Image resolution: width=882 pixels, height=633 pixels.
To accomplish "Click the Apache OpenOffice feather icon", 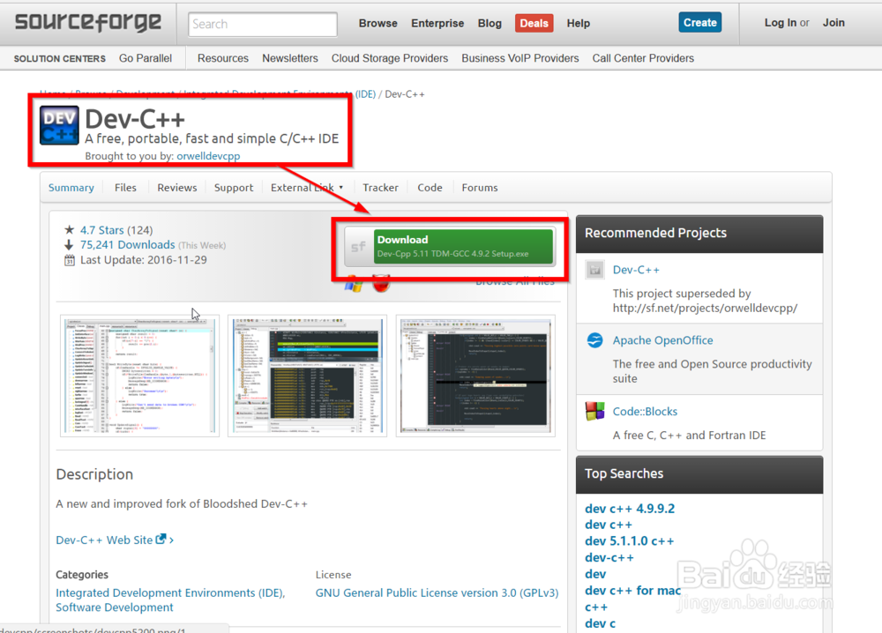I will coord(594,340).
